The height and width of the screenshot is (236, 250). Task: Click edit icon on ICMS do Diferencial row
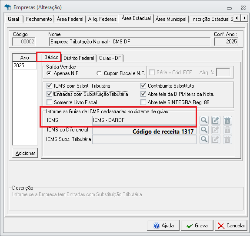click(216, 130)
